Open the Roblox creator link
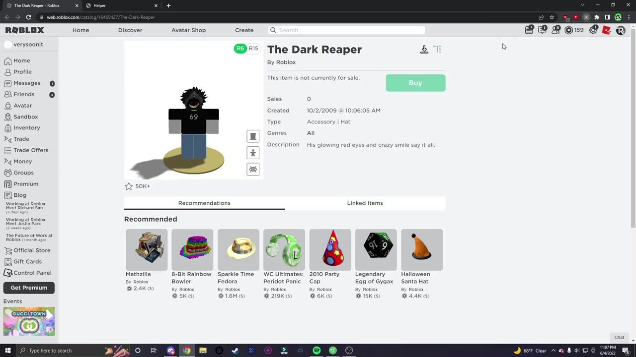636x357 pixels. pyautogui.click(x=286, y=62)
